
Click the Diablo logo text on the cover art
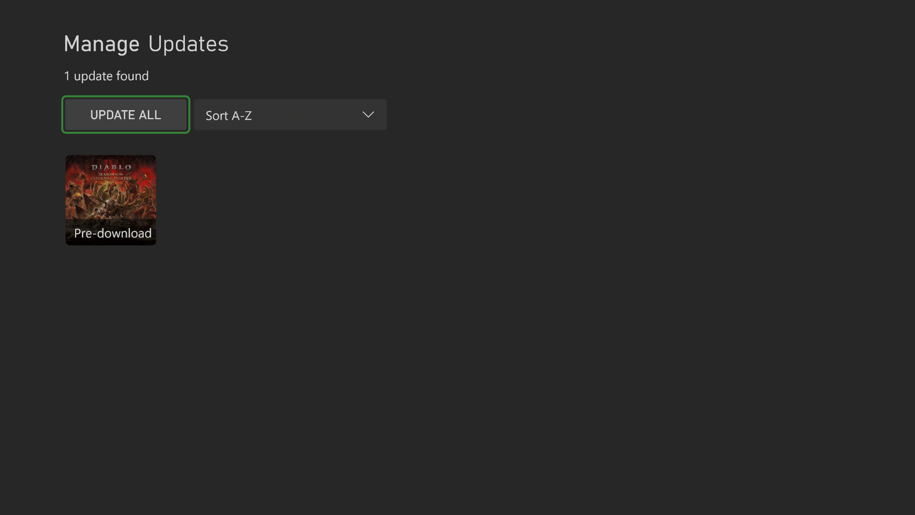pyautogui.click(x=111, y=167)
